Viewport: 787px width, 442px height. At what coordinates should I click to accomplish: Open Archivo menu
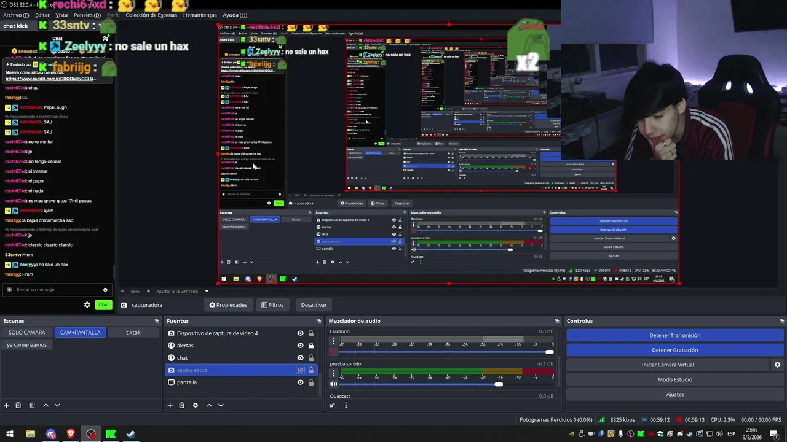pyautogui.click(x=16, y=15)
